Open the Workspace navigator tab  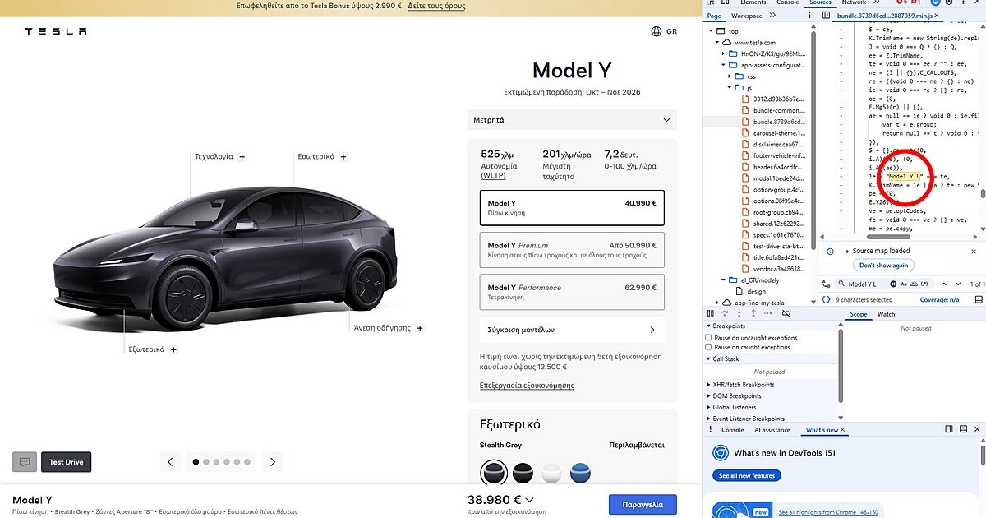[x=747, y=16]
